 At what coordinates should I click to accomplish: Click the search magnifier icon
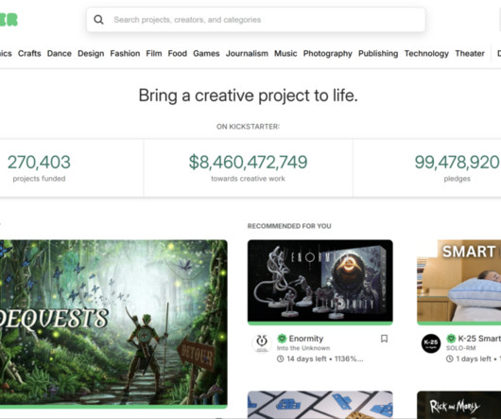[x=98, y=20]
